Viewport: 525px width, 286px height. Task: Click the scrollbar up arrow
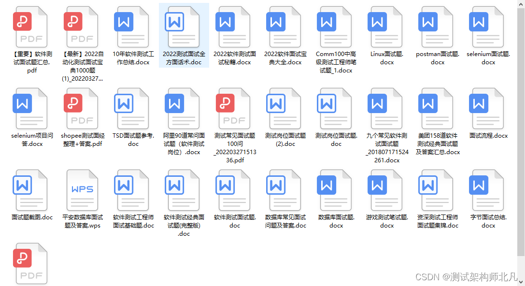[521, 4]
